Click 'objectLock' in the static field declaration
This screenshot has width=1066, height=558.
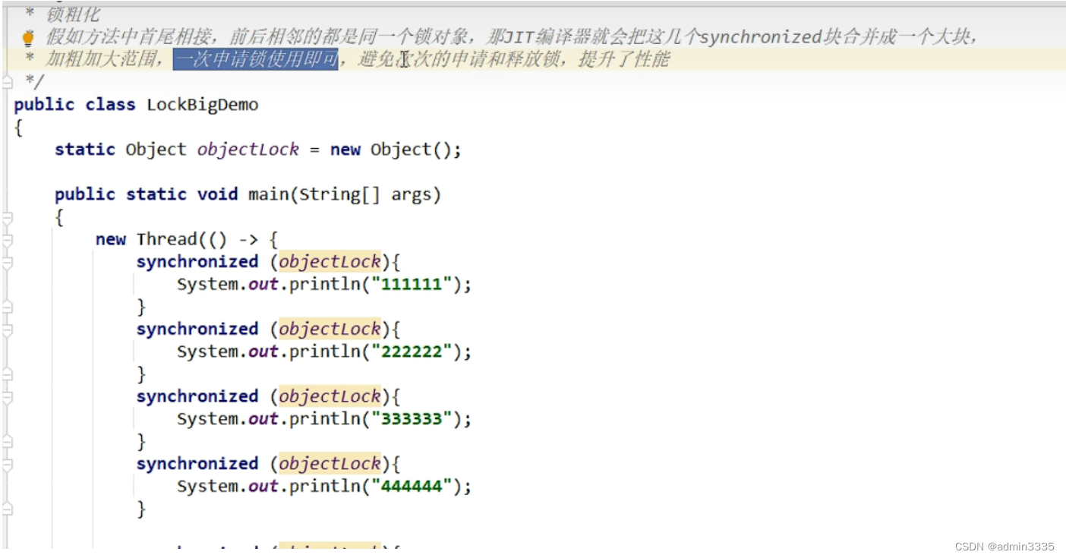click(248, 150)
